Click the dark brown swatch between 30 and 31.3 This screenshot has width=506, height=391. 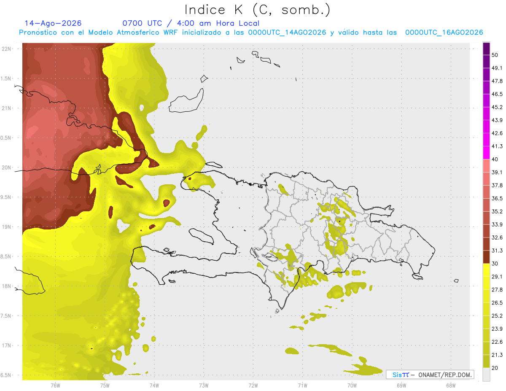coord(487,257)
